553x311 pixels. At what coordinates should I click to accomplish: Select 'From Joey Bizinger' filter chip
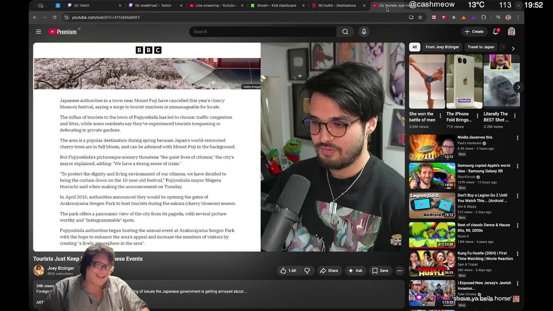pos(442,47)
